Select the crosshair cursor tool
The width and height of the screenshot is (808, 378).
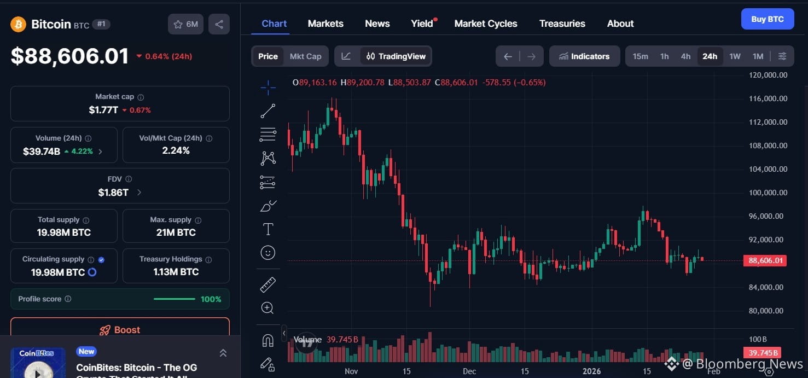(268, 87)
